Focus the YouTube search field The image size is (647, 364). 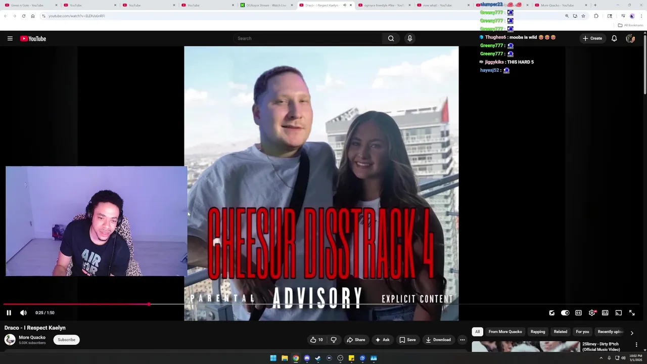pos(308,38)
